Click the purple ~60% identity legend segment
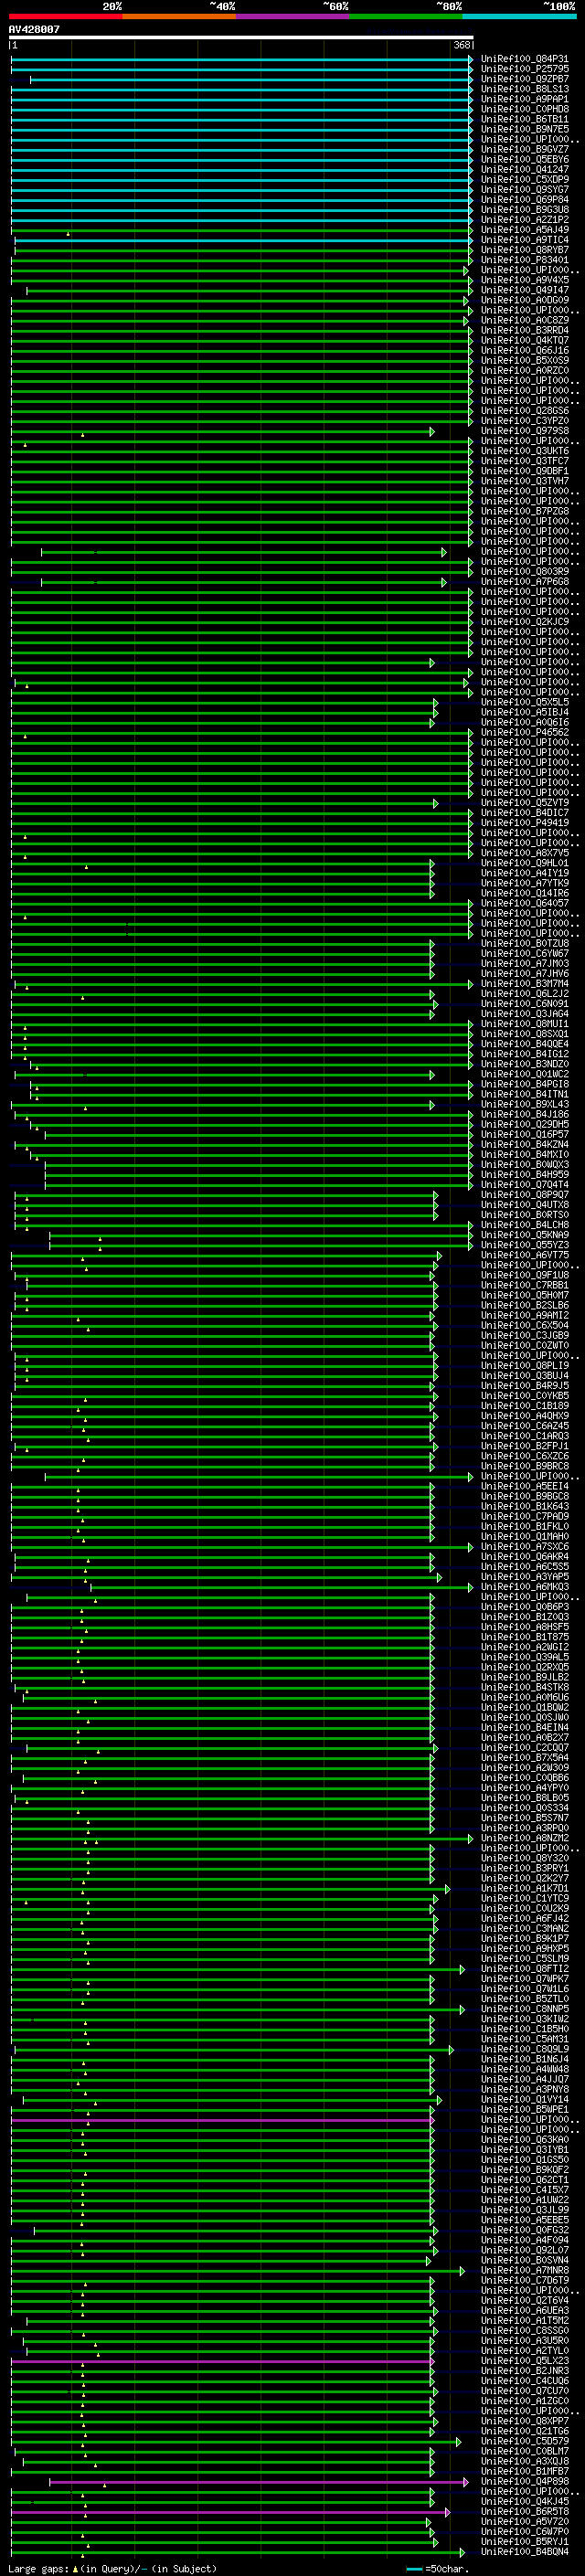585x2576 pixels. (x=293, y=17)
